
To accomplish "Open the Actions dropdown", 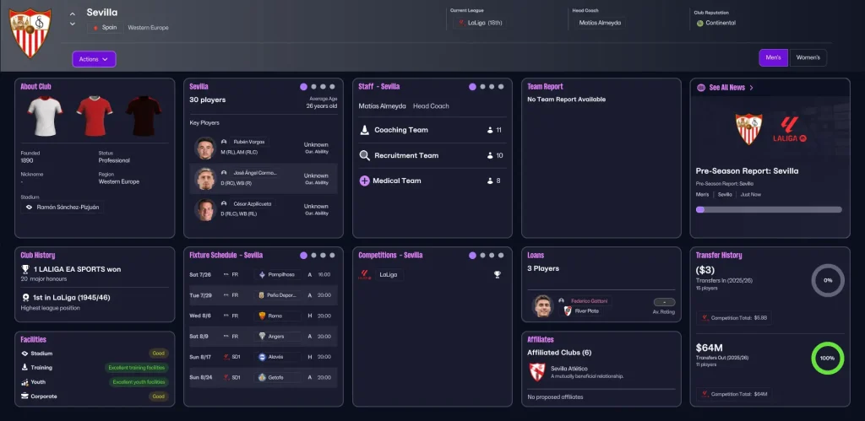I will point(94,59).
